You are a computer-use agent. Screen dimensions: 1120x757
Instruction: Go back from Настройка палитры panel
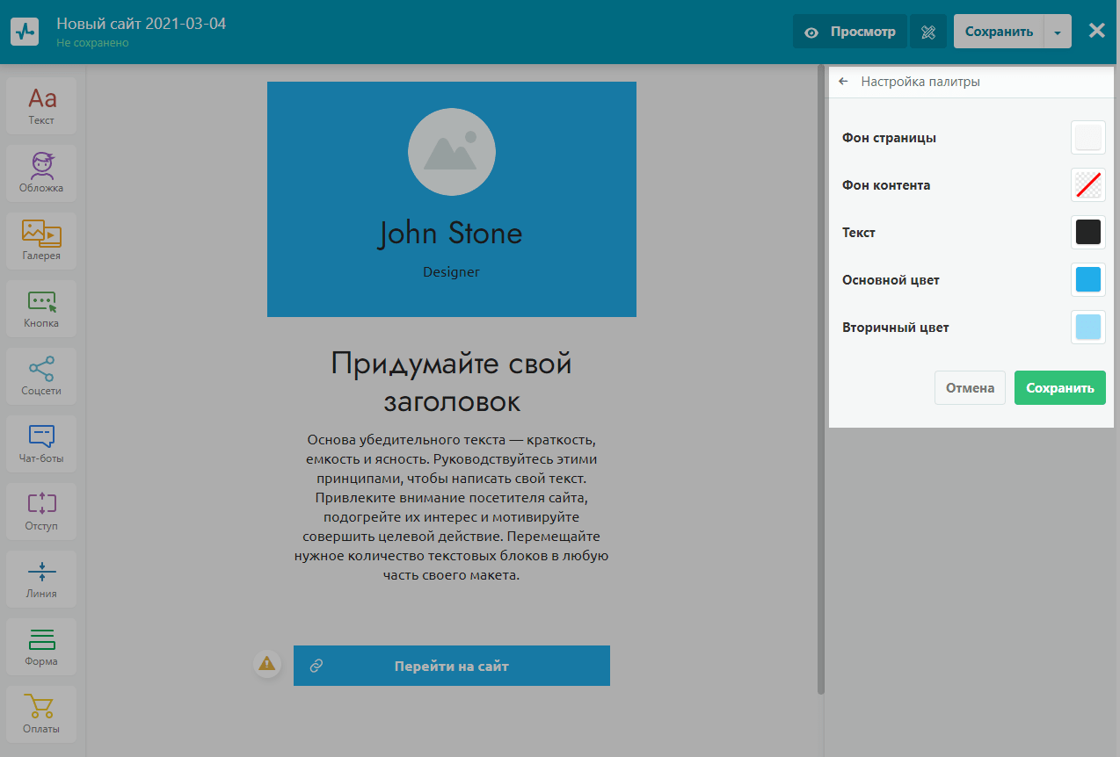pyautogui.click(x=843, y=82)
